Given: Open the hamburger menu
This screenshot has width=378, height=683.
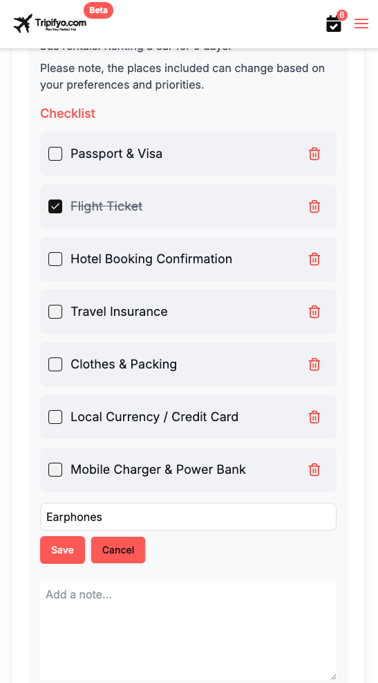Looking at the screenshot, I should coord(361,24).
